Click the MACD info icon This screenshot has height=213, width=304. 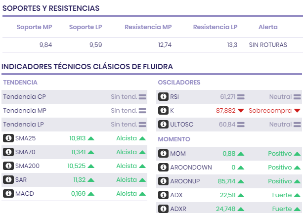coord(8,194)
